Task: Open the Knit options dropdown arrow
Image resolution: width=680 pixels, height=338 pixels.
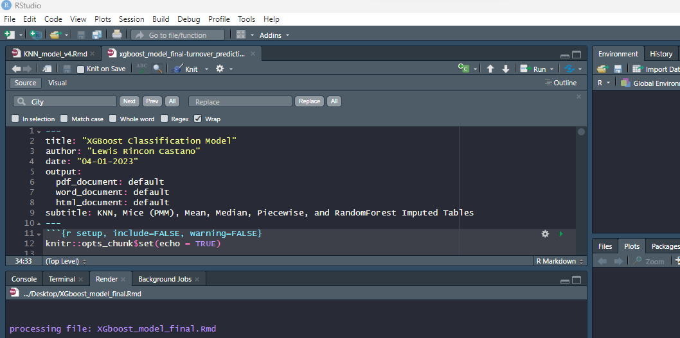Action: (x=206, y=69)
